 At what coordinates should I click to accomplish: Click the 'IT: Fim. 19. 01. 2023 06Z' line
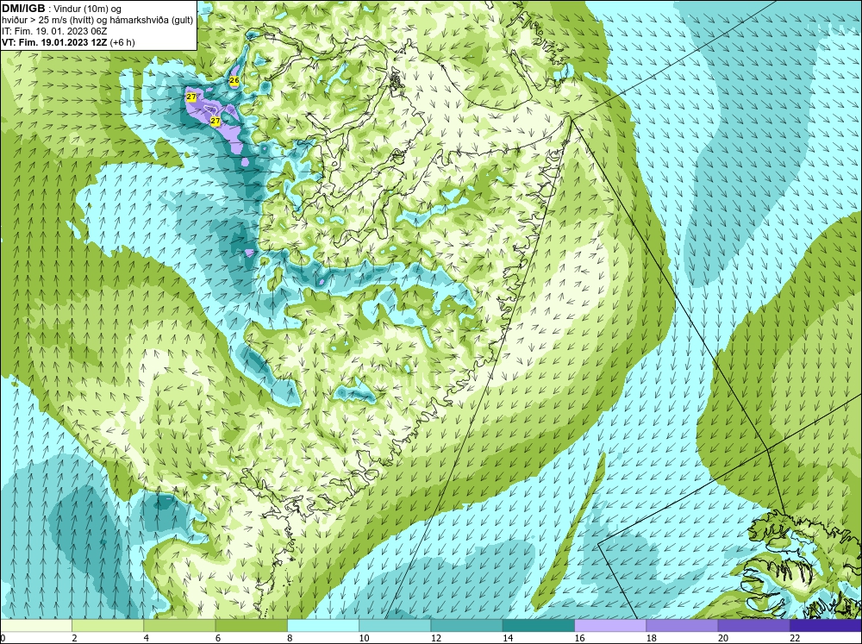coord(53,31)
